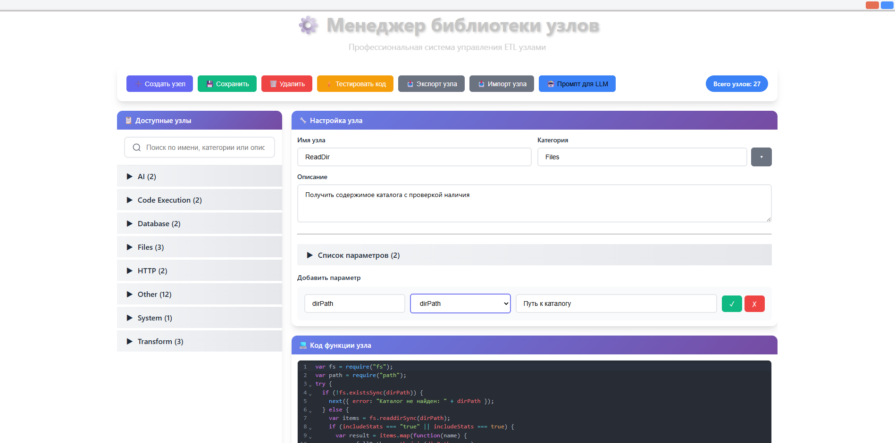895x443 pixels.
Task: Click code line 7 with fs.readdirSync
Action: point(389,418)
